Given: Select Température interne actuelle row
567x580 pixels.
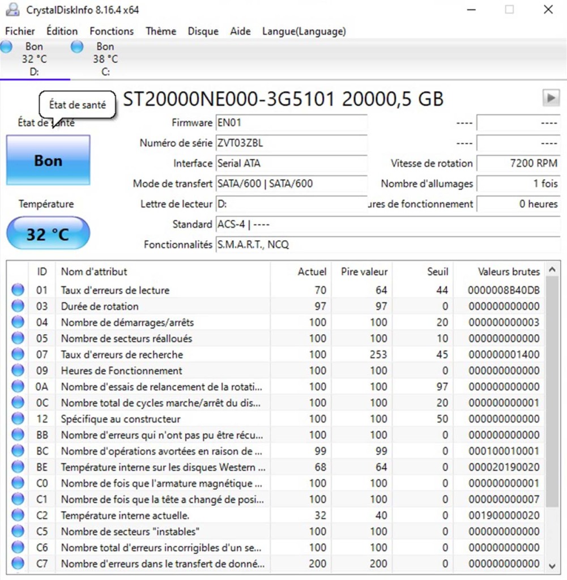Looking at the screenshot, I should pyautogui.click(x=275, y=515).
